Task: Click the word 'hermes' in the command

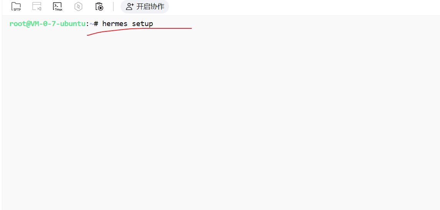Action: coord(115,24)
